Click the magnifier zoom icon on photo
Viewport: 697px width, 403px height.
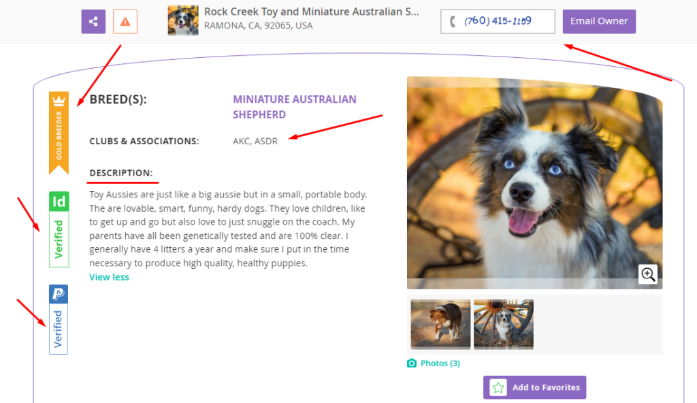point(648,274)
